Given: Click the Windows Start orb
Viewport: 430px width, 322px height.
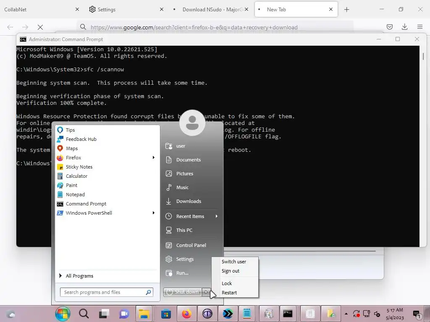Looking at the screenshot, I should click(63, 314).
